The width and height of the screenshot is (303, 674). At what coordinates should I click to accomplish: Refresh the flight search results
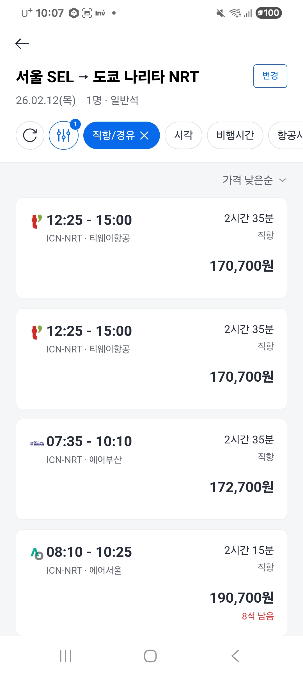pyautogui.click(x=30, y=135)
